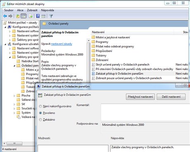Expand Šablony pro správu under Konfigurace počítače

pos(10,40)
